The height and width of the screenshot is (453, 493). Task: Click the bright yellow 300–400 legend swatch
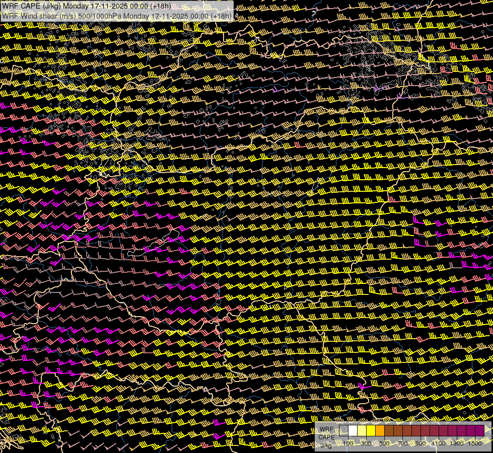(x=371, y=431)
